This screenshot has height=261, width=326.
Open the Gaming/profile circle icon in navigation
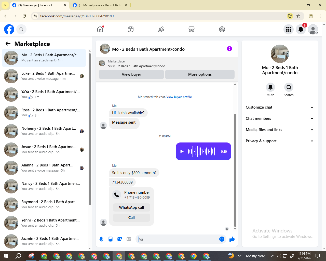click(222, 29)
